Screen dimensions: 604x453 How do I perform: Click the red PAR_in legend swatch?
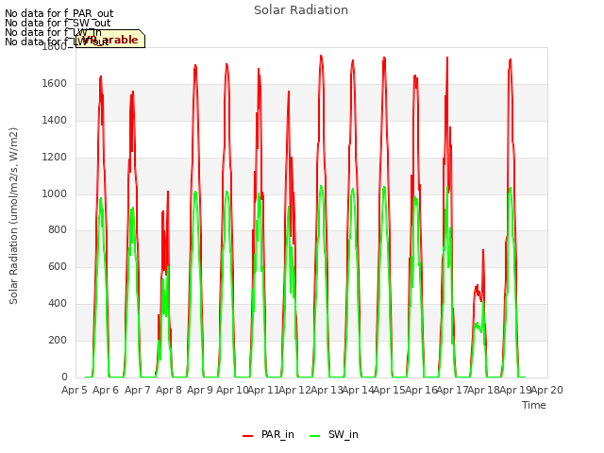pyautogui.click(x=247, y=436)
